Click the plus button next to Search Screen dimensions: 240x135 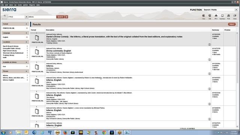(67, 17)
